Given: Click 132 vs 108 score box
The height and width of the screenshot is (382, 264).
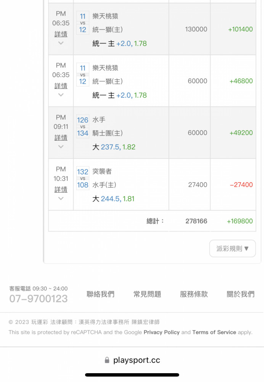Looking at the screenshot, I should tap(82, 178).
